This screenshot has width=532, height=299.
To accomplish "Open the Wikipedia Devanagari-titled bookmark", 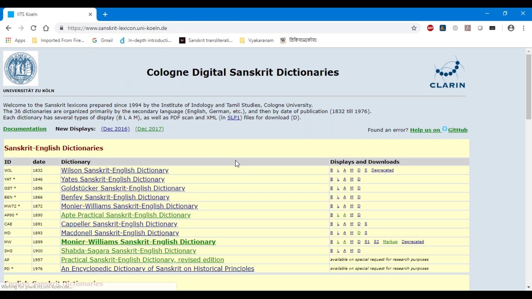I will pos(299,40).
